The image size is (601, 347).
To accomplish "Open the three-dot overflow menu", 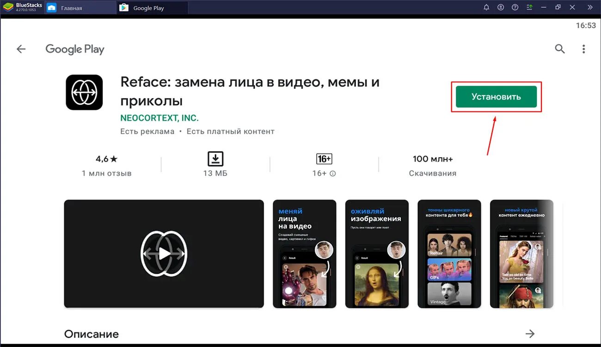I will [x=584, y=49].
